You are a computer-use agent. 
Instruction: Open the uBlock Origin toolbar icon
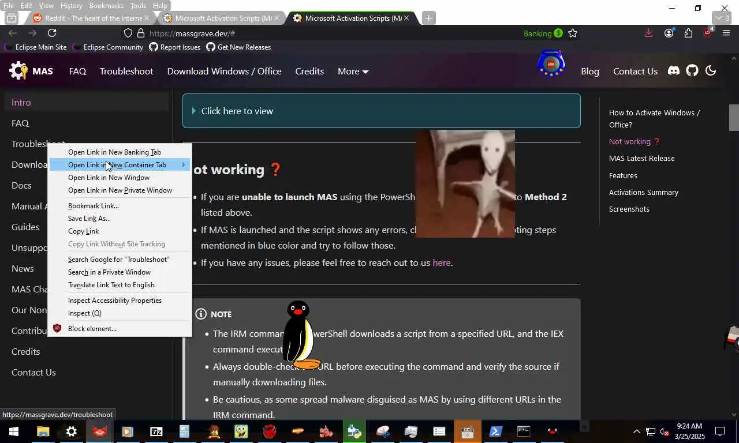click(708, 33)
